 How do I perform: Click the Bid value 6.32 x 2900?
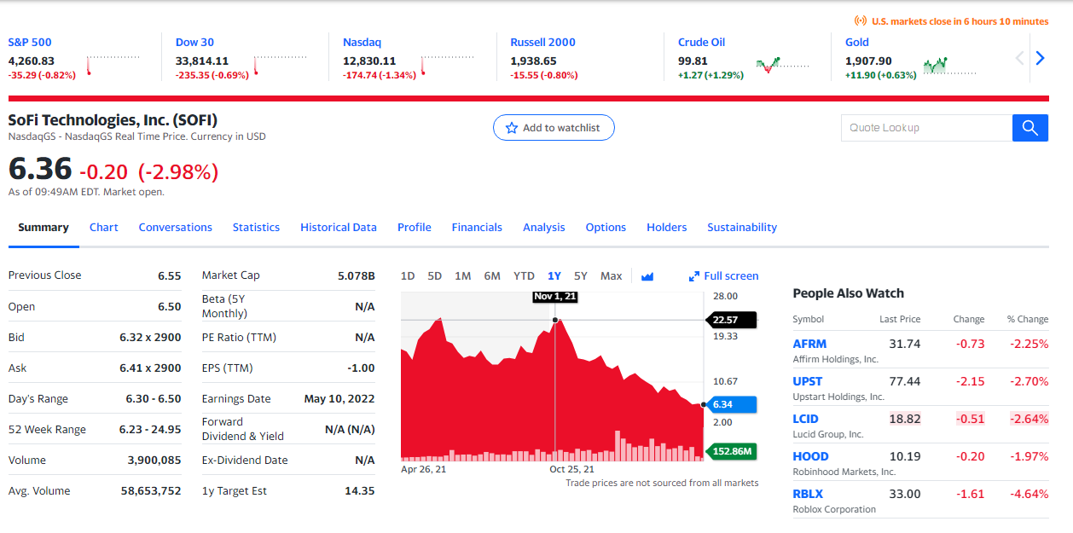coord(150,338)
